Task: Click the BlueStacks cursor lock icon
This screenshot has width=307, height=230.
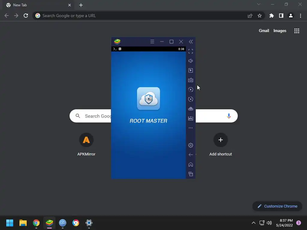Action: pyautogui.click(x=190, y=70)
